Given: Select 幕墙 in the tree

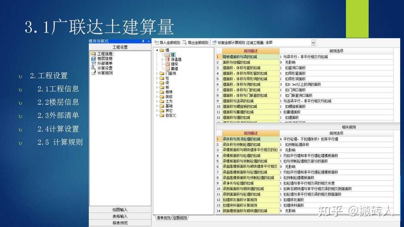Looking at the screenshot, I should point(175,69).
